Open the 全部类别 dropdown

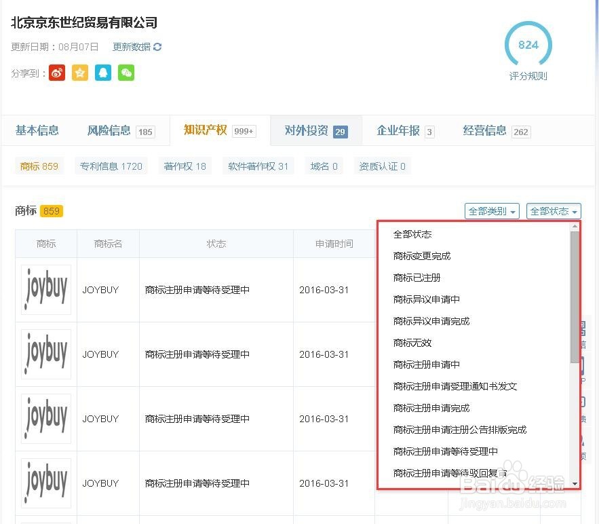[492, 211]
